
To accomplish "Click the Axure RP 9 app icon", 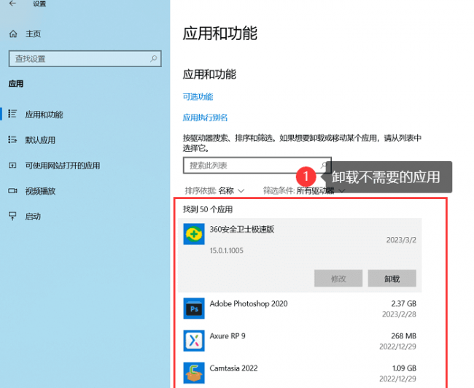I will tap(194, 341).
